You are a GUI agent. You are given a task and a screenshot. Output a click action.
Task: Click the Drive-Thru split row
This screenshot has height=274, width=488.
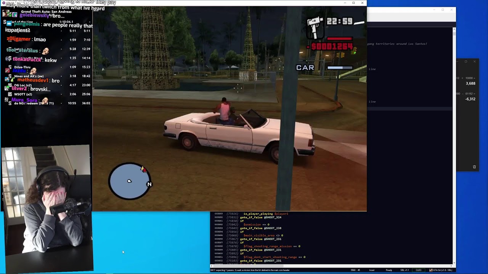(47, 67)
